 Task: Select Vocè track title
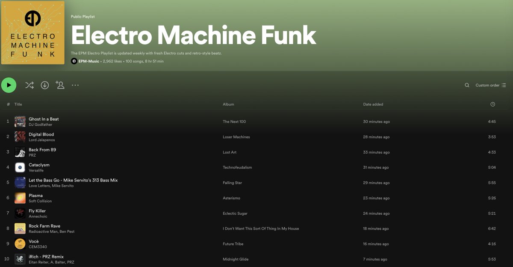(34, 241)
